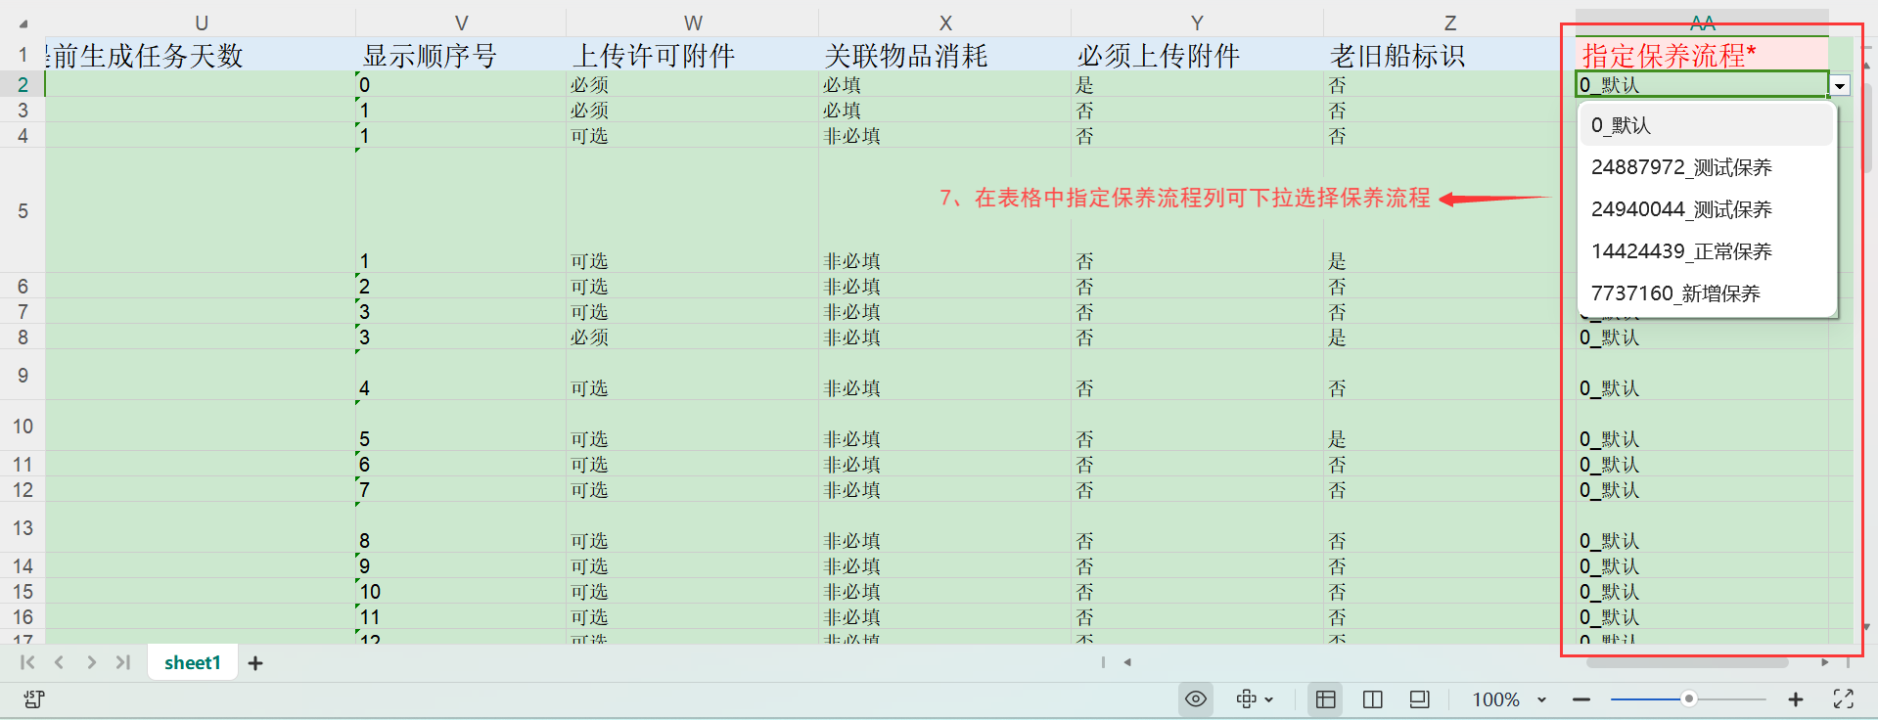The height and width of the screenshot is (720, 1878).
Task: Jump to last sheet arrow
Action: click(x=122, y=662)
